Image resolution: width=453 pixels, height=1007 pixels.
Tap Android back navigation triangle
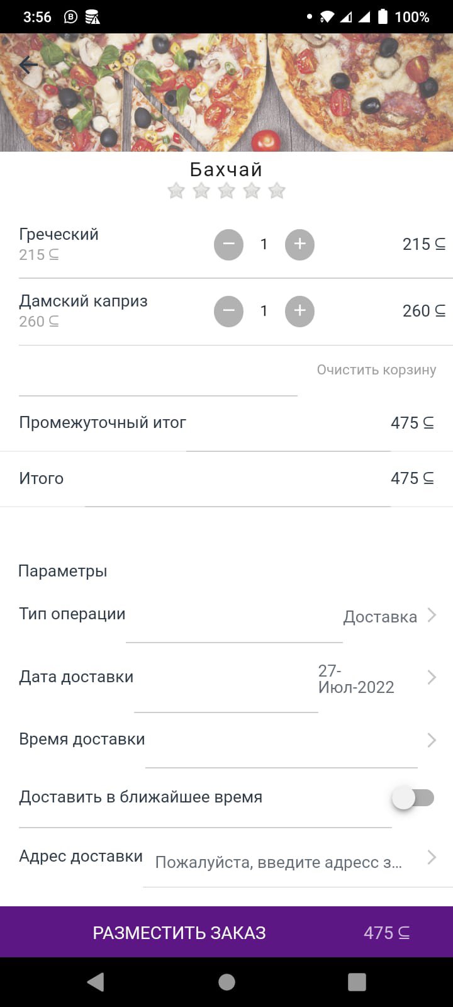tap(96, 982)
